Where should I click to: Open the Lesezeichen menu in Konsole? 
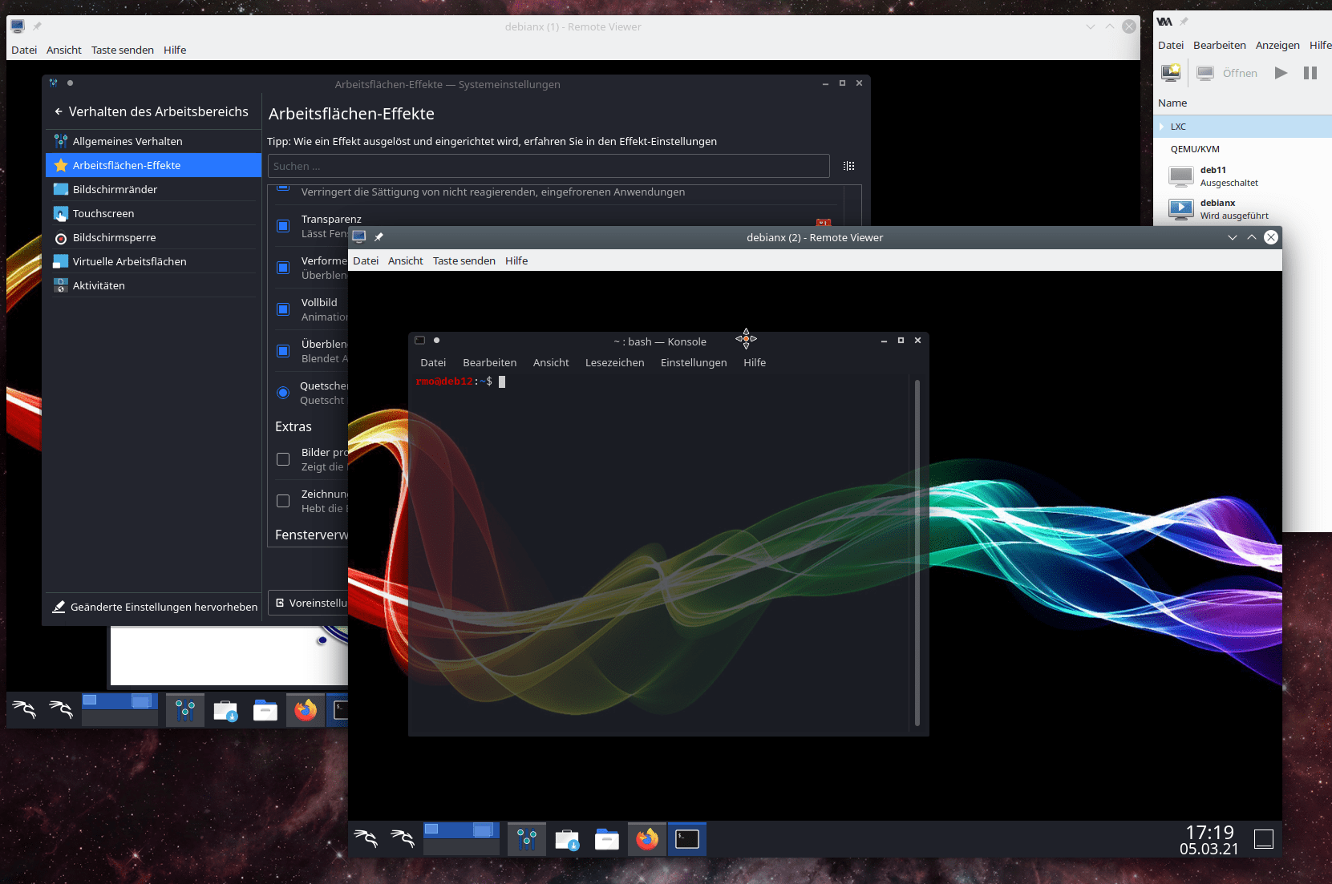click(x=614, y=362)
